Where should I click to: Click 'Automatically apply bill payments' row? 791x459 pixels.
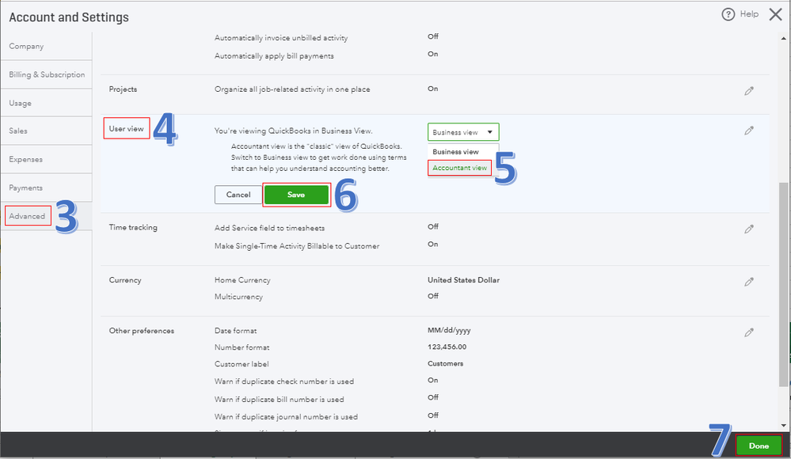[274, 56]
